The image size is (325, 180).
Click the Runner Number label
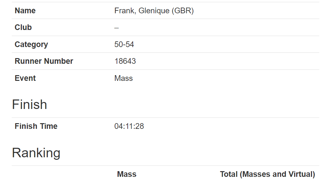(x=44, y=61)
